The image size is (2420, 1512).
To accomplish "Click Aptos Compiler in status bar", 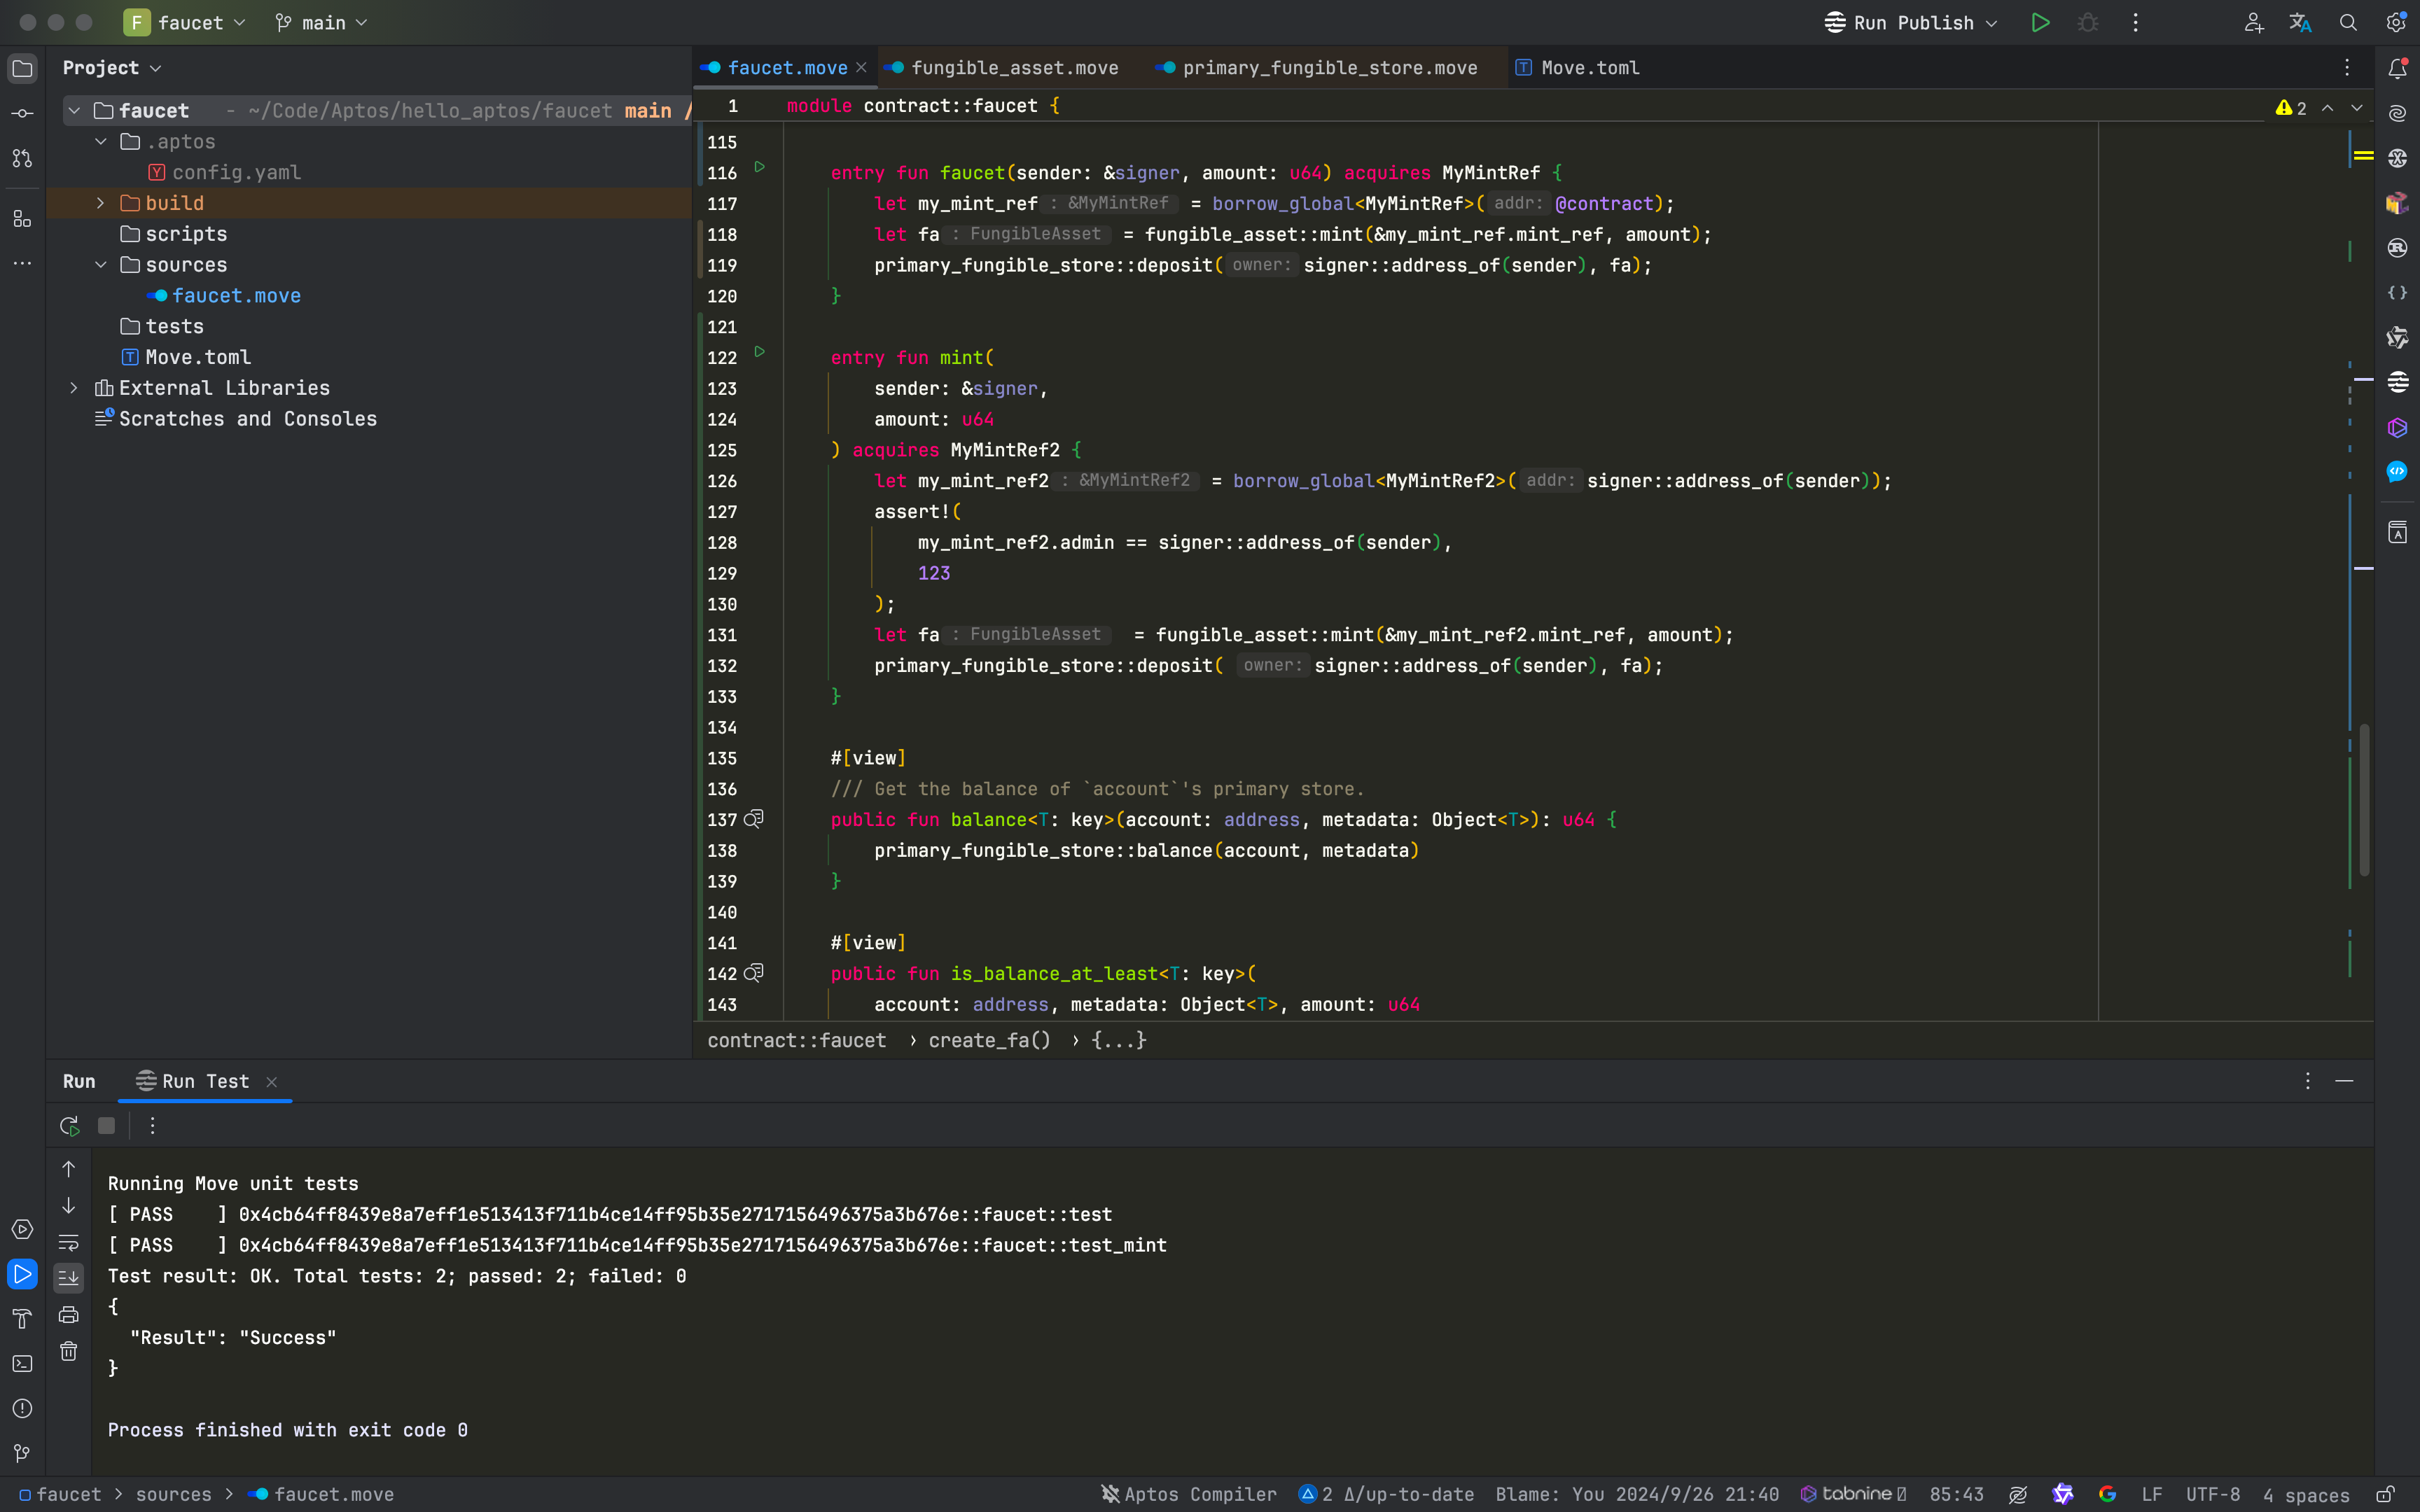I will point(1189,1494).
